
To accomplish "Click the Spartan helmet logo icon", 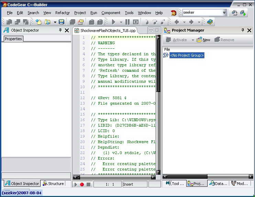I will click(173, 13).
